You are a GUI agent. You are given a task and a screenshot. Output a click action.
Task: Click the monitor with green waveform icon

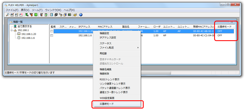70,15
